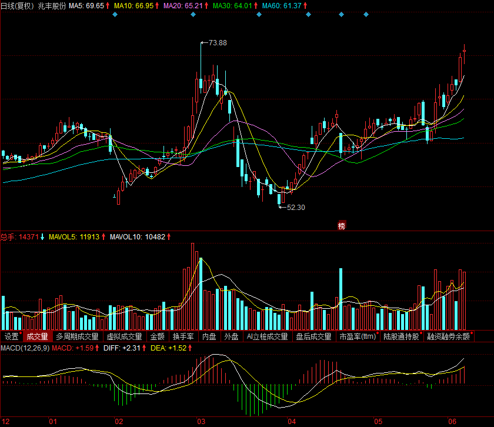The image size is (494, 427).
Task: Click the 06 month label on date axis
Action: [x=452, y=421]
